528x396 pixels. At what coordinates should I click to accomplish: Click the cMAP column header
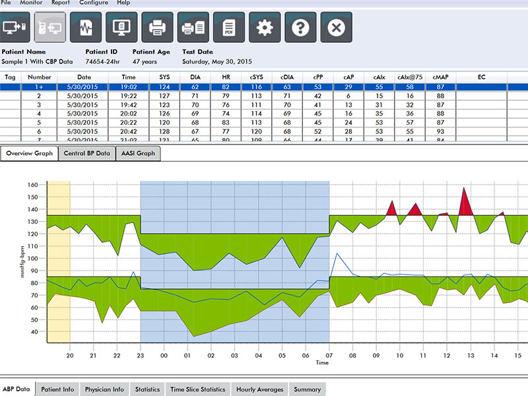coord(440,77)
